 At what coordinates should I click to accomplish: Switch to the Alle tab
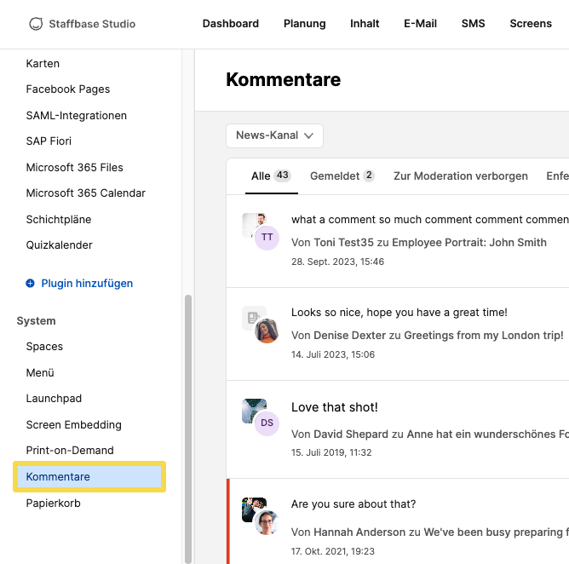[x=272, y=176]
